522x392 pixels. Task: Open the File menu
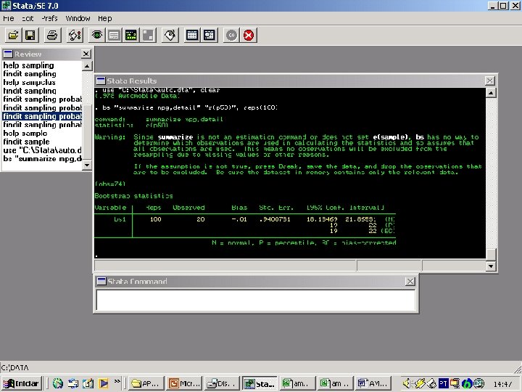point(8,18)
